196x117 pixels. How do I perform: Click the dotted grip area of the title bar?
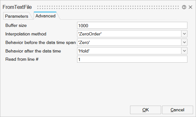click(108, 7)
